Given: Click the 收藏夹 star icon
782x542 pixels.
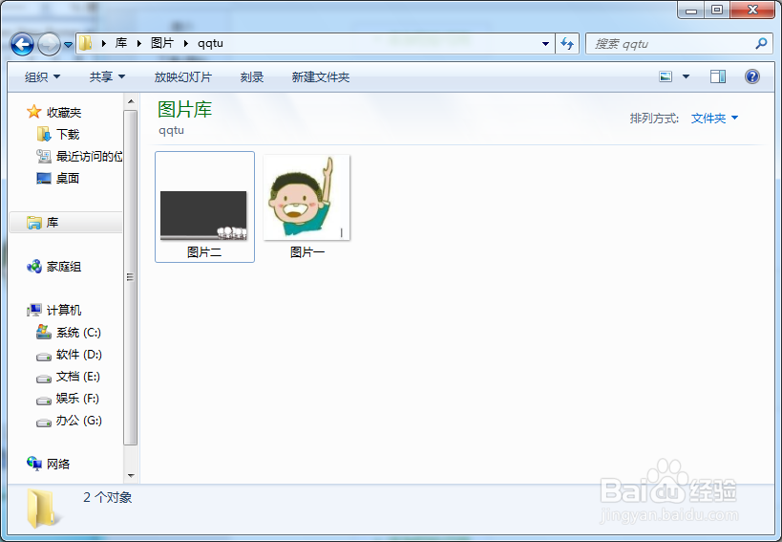Looking at the screenshot, I should [34, 112].
